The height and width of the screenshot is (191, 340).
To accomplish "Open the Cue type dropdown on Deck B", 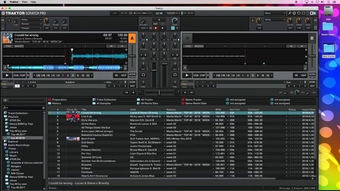I will point(294,82).
